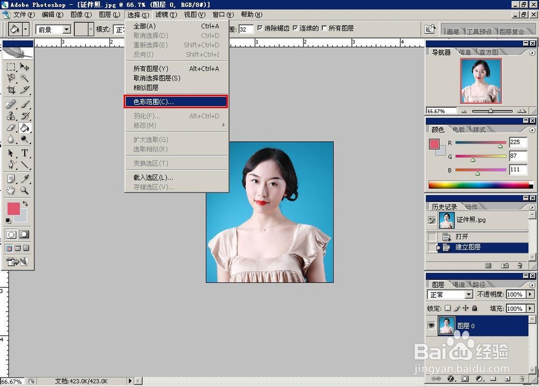Open the 正常 blend mode dropdown

[469, 294]
